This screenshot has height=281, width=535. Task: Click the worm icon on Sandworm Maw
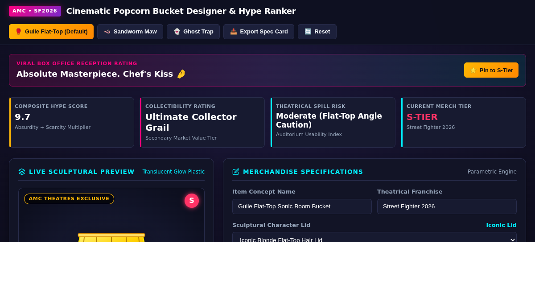tap(107, 32)
